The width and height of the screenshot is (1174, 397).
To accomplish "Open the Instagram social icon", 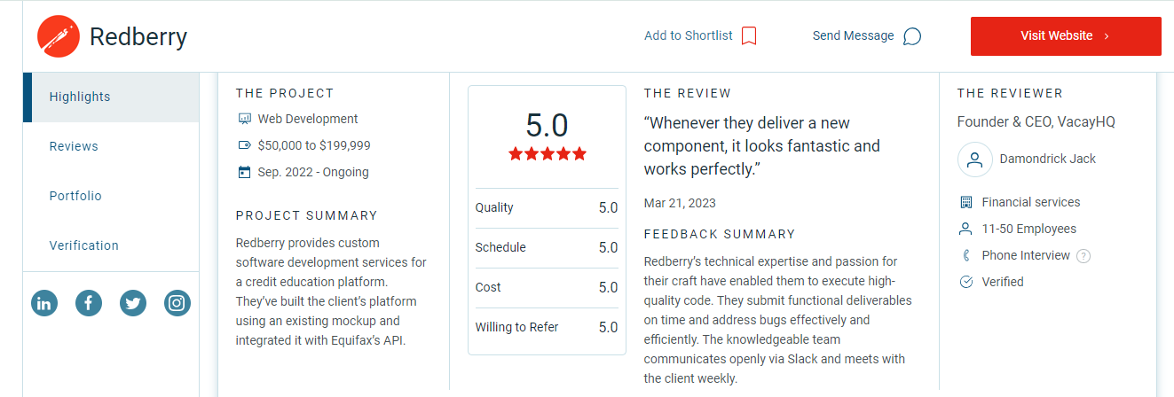I will point(177,303).
